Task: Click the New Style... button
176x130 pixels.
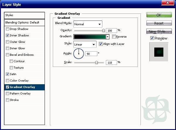Action: 159,31
